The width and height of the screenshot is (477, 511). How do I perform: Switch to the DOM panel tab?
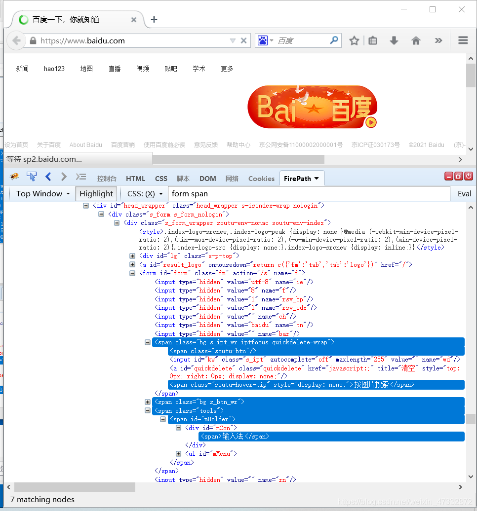(x=207, y=179)
